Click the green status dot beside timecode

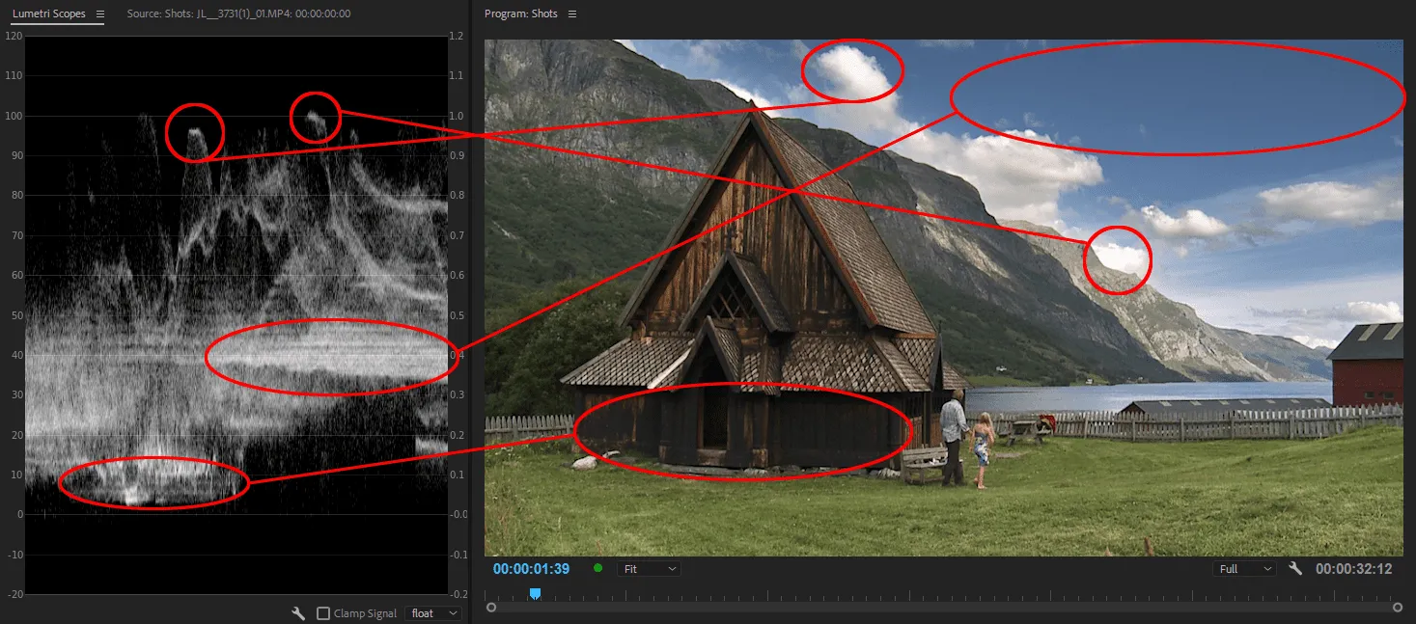click(597, 568)
